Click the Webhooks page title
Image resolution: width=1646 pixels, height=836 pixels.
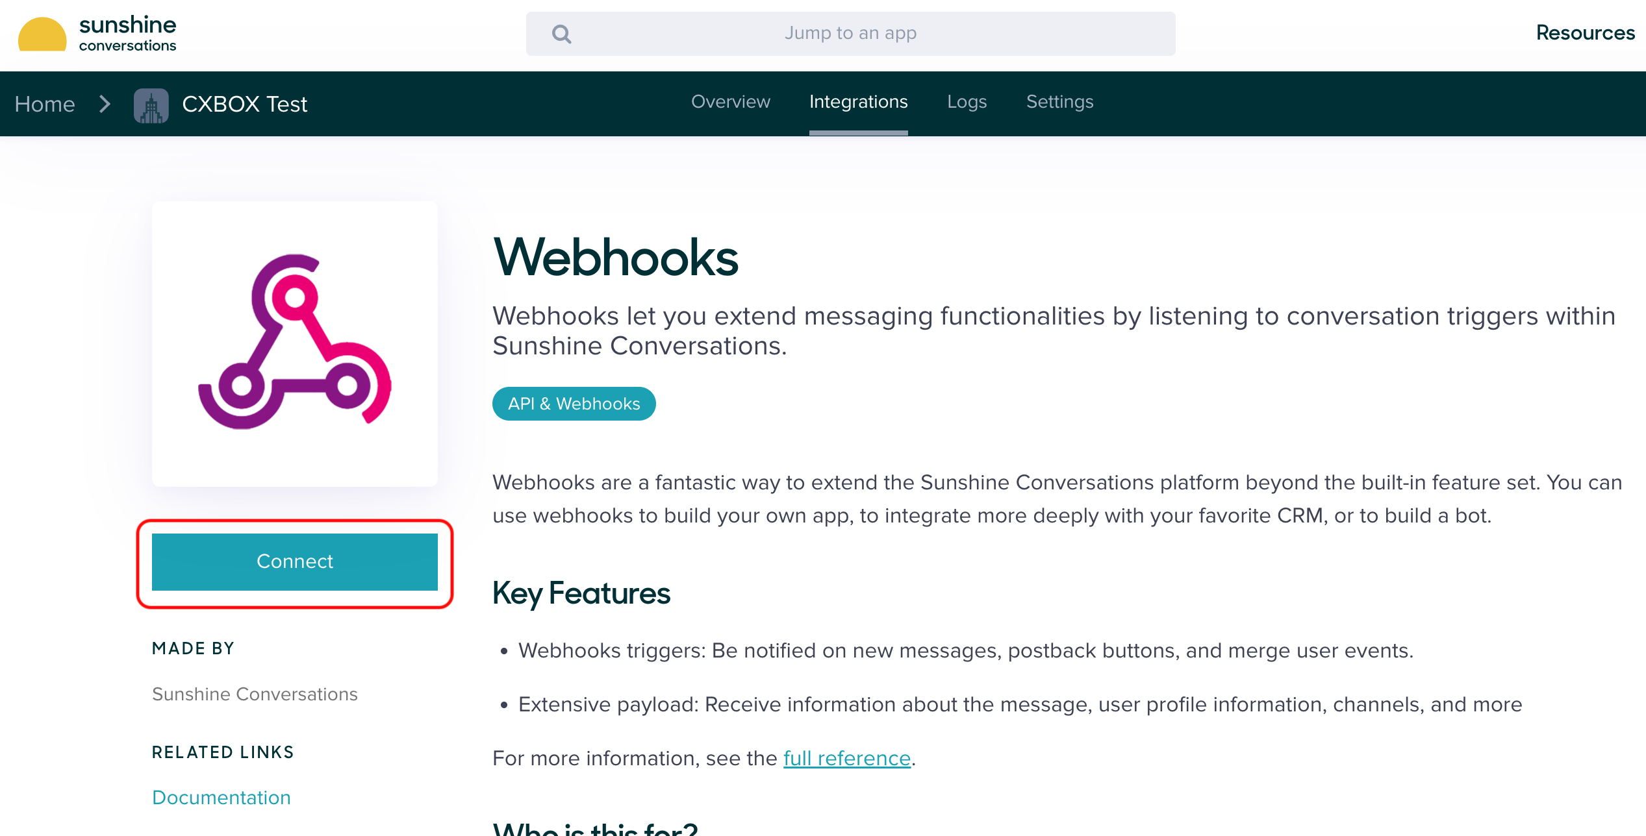615,258
